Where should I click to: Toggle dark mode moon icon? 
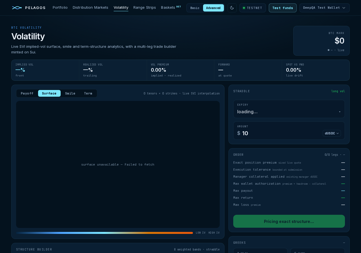click(x=232, y=8)
